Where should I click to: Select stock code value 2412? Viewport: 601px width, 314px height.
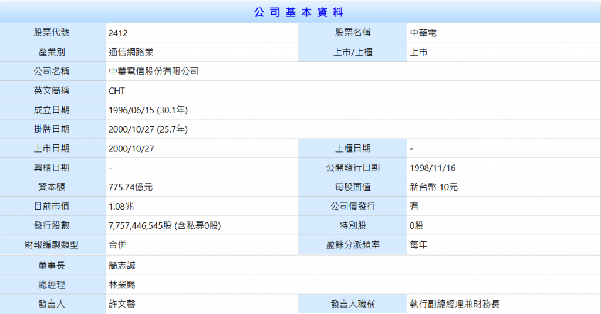coord(118,33)
